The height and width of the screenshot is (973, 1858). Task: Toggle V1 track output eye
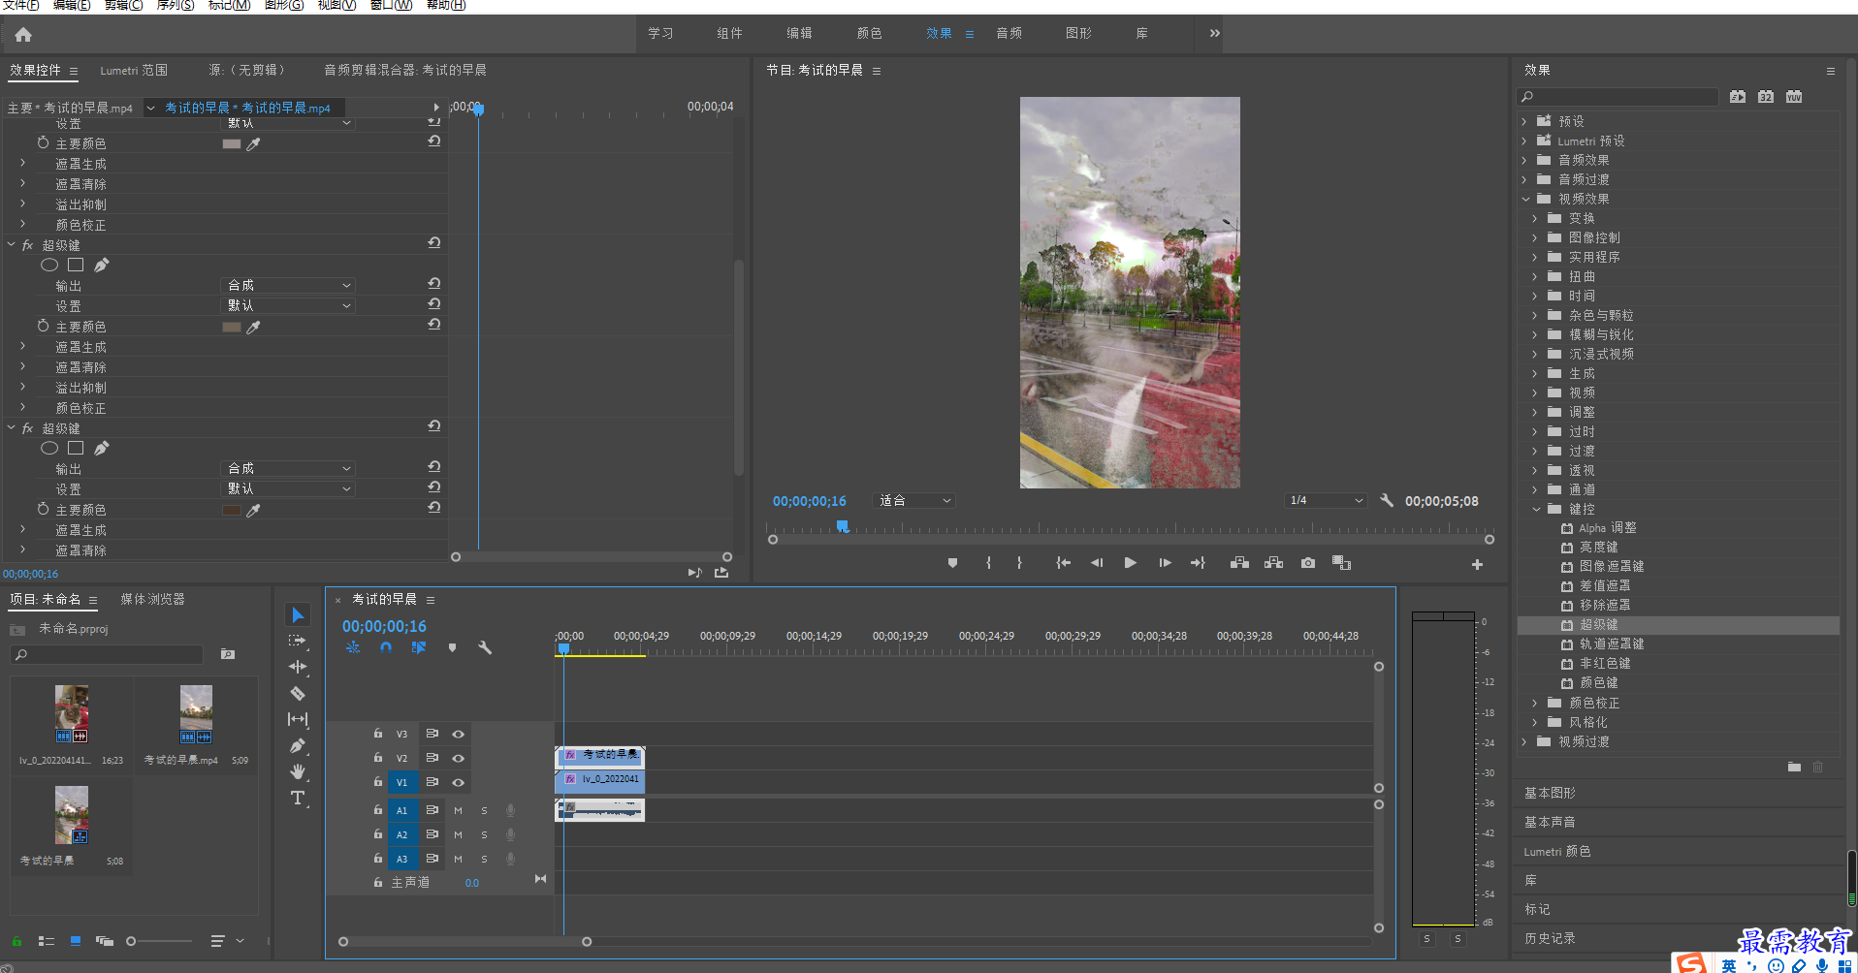(x=458, y=782)
